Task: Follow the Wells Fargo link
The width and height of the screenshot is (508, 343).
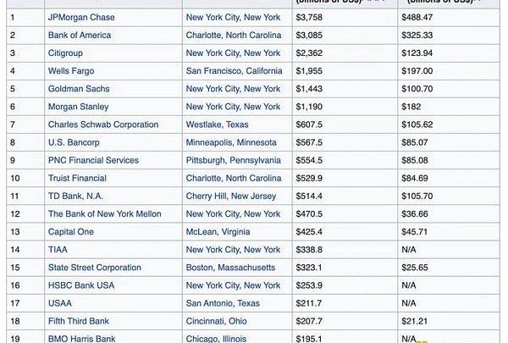Action: click(73, 70)
